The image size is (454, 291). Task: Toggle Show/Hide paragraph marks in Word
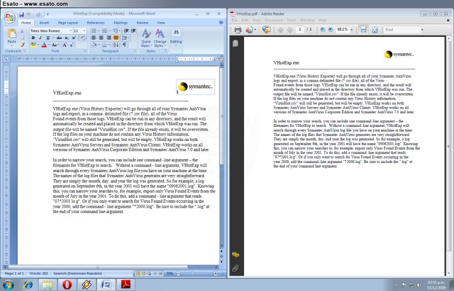pyautogui.click(x=124, y=45)
